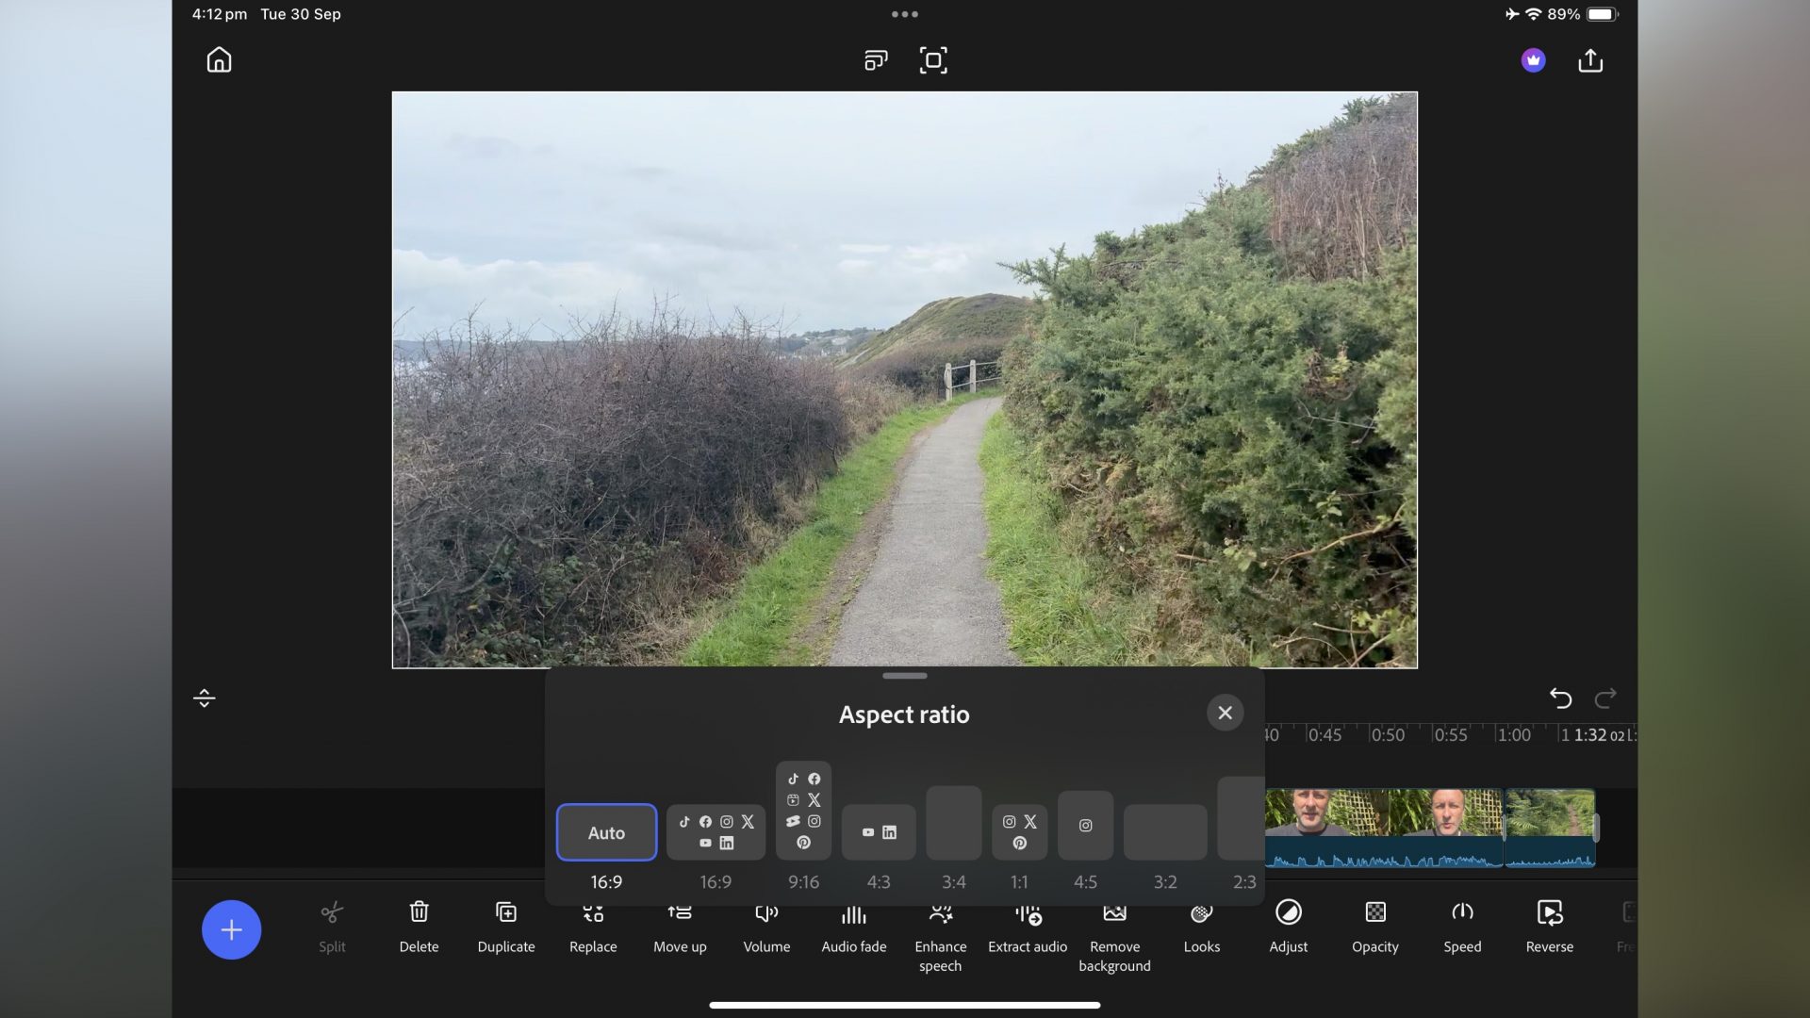Viewport: 1810px width, 1018px height.
Task: Open the Looks panel
Action: coord(1201,928)
